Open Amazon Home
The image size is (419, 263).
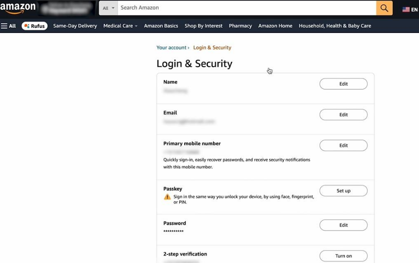275,26
